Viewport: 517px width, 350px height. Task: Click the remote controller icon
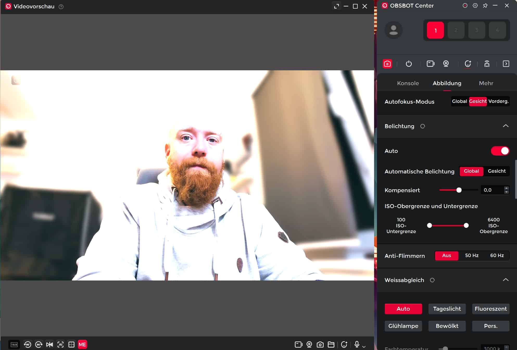487,64
